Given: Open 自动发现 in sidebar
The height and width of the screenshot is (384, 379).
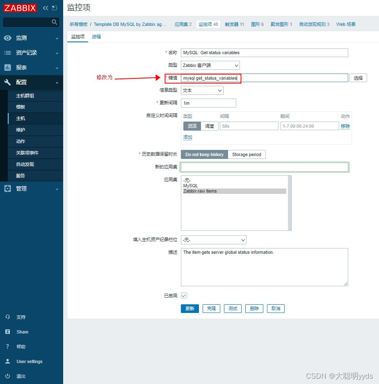Looking at the screenshot, I should pos(35,164).
